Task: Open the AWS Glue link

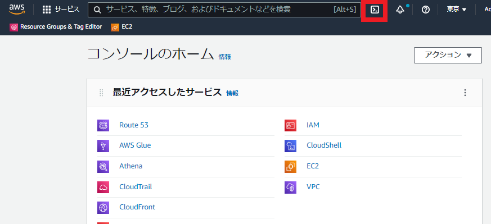Action: [135, 145]
